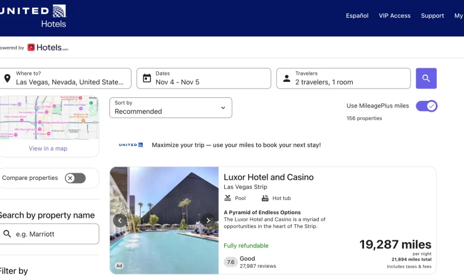Switch language to Español

point(357,15)
